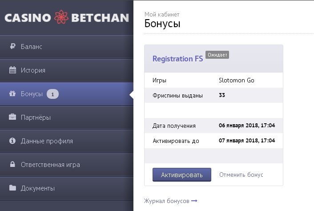Screen dimensions: 314x211
Task: Click the gift icon beside Бонусы
Action: [12, 94]
